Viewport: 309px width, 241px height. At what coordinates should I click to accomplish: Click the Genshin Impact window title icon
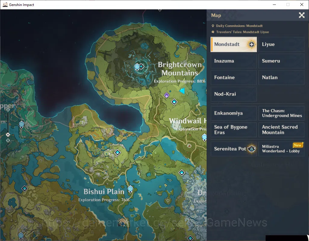pos(5,5)
